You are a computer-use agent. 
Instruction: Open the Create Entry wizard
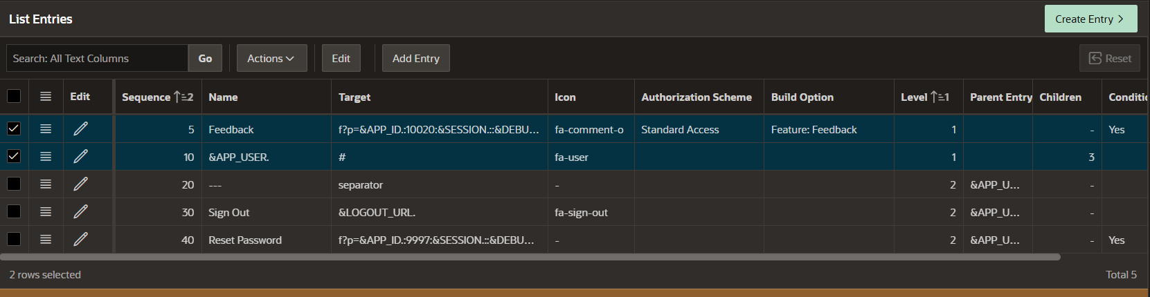1090,19
